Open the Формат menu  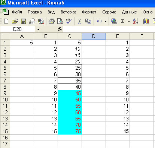click(x=89, y=12)
